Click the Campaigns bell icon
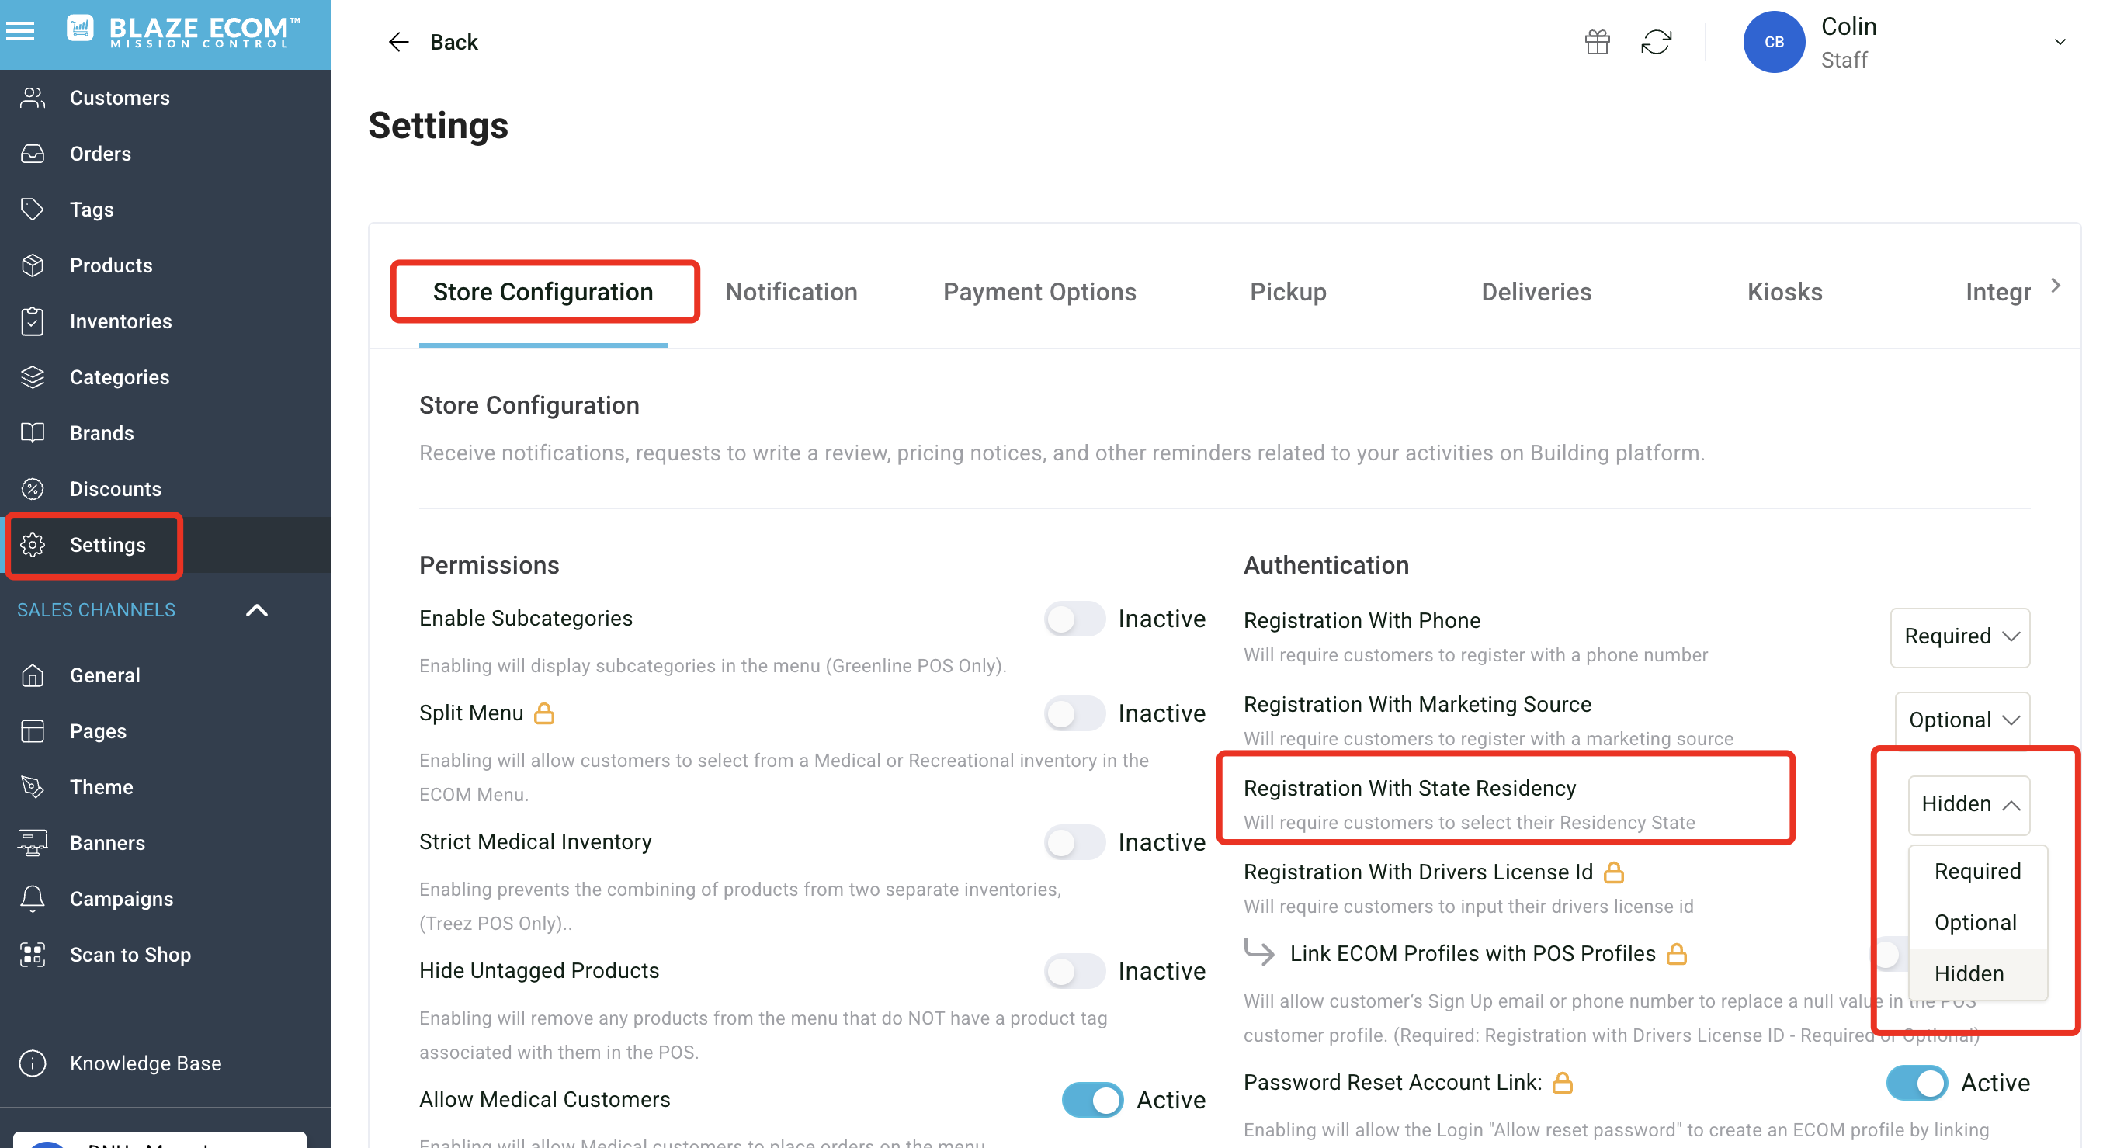Image resolution: width=2103 pixels, height=1148 pixels. [x=33, y=898]
